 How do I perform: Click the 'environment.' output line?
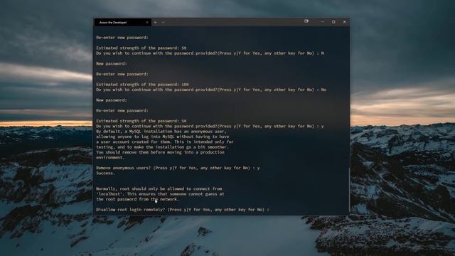(x=110, y=157)
